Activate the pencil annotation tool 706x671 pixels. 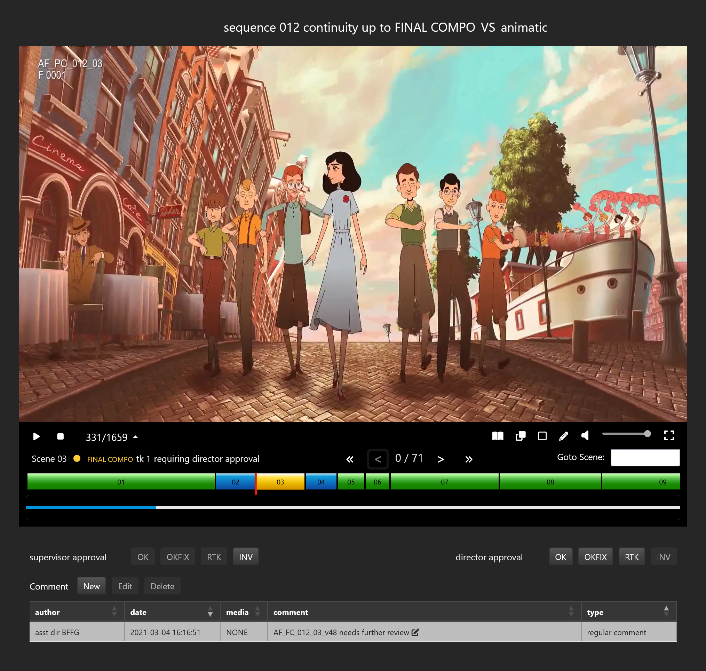tap(563, 436)
